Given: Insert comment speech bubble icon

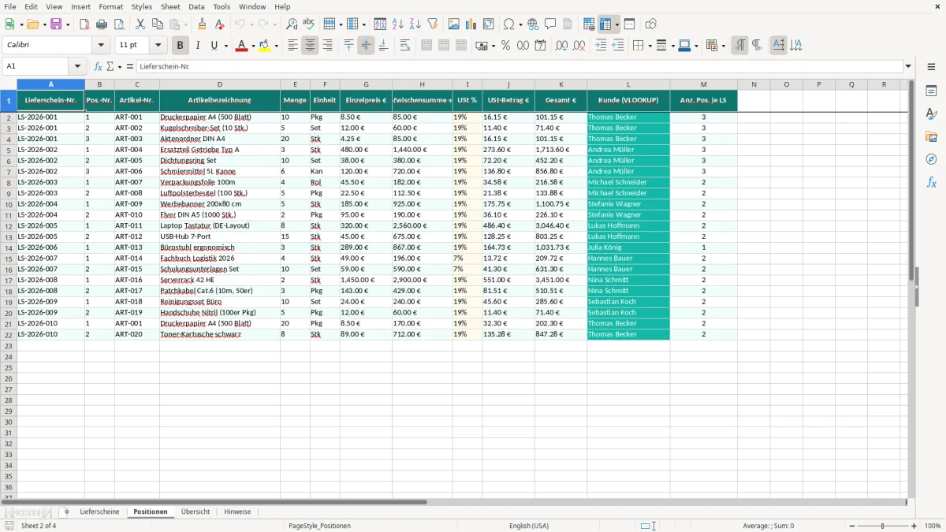Looking at the screenshot, I should tap(550, 24).
